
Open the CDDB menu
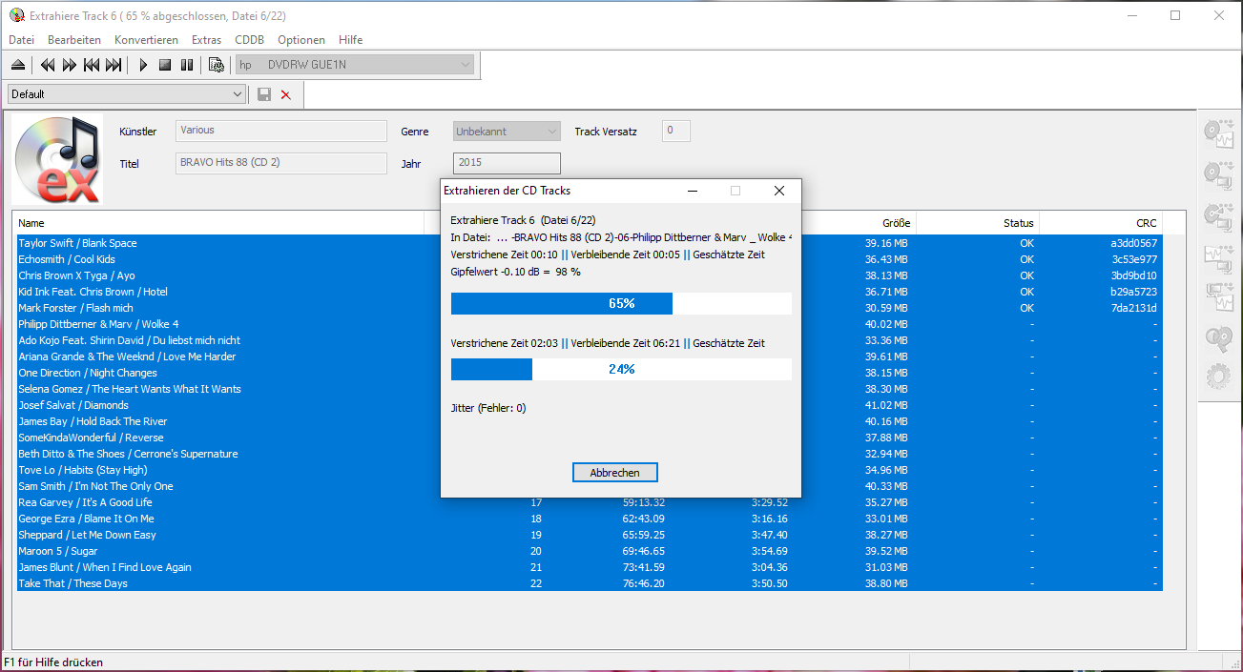tap(249, 40)
